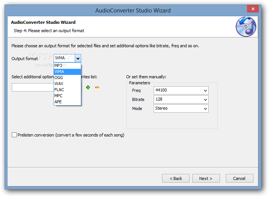
Task: Choose WMA in the format list
Action: (67, 71)
